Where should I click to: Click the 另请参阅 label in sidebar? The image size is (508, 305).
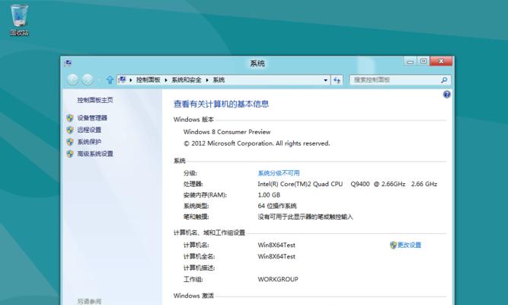(89, 301)
